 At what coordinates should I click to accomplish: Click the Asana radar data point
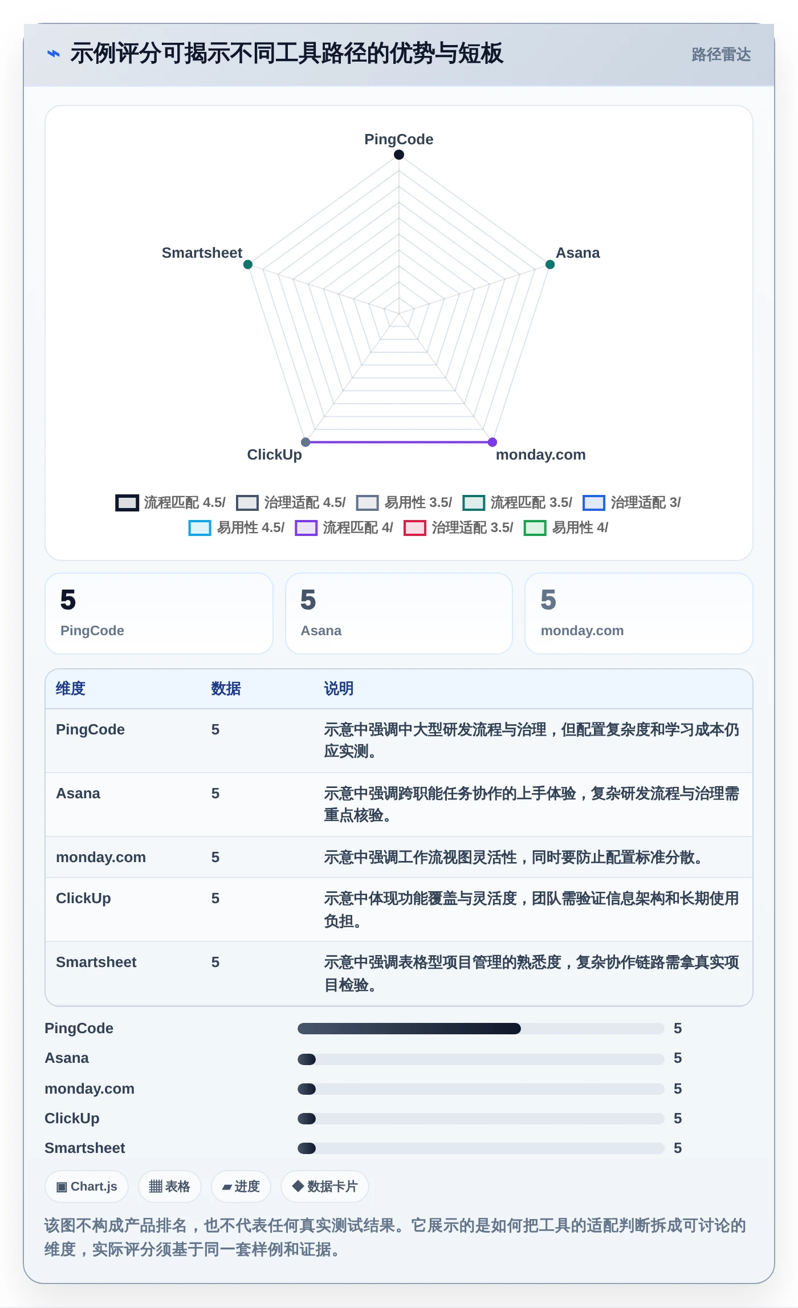pos(550,265)
